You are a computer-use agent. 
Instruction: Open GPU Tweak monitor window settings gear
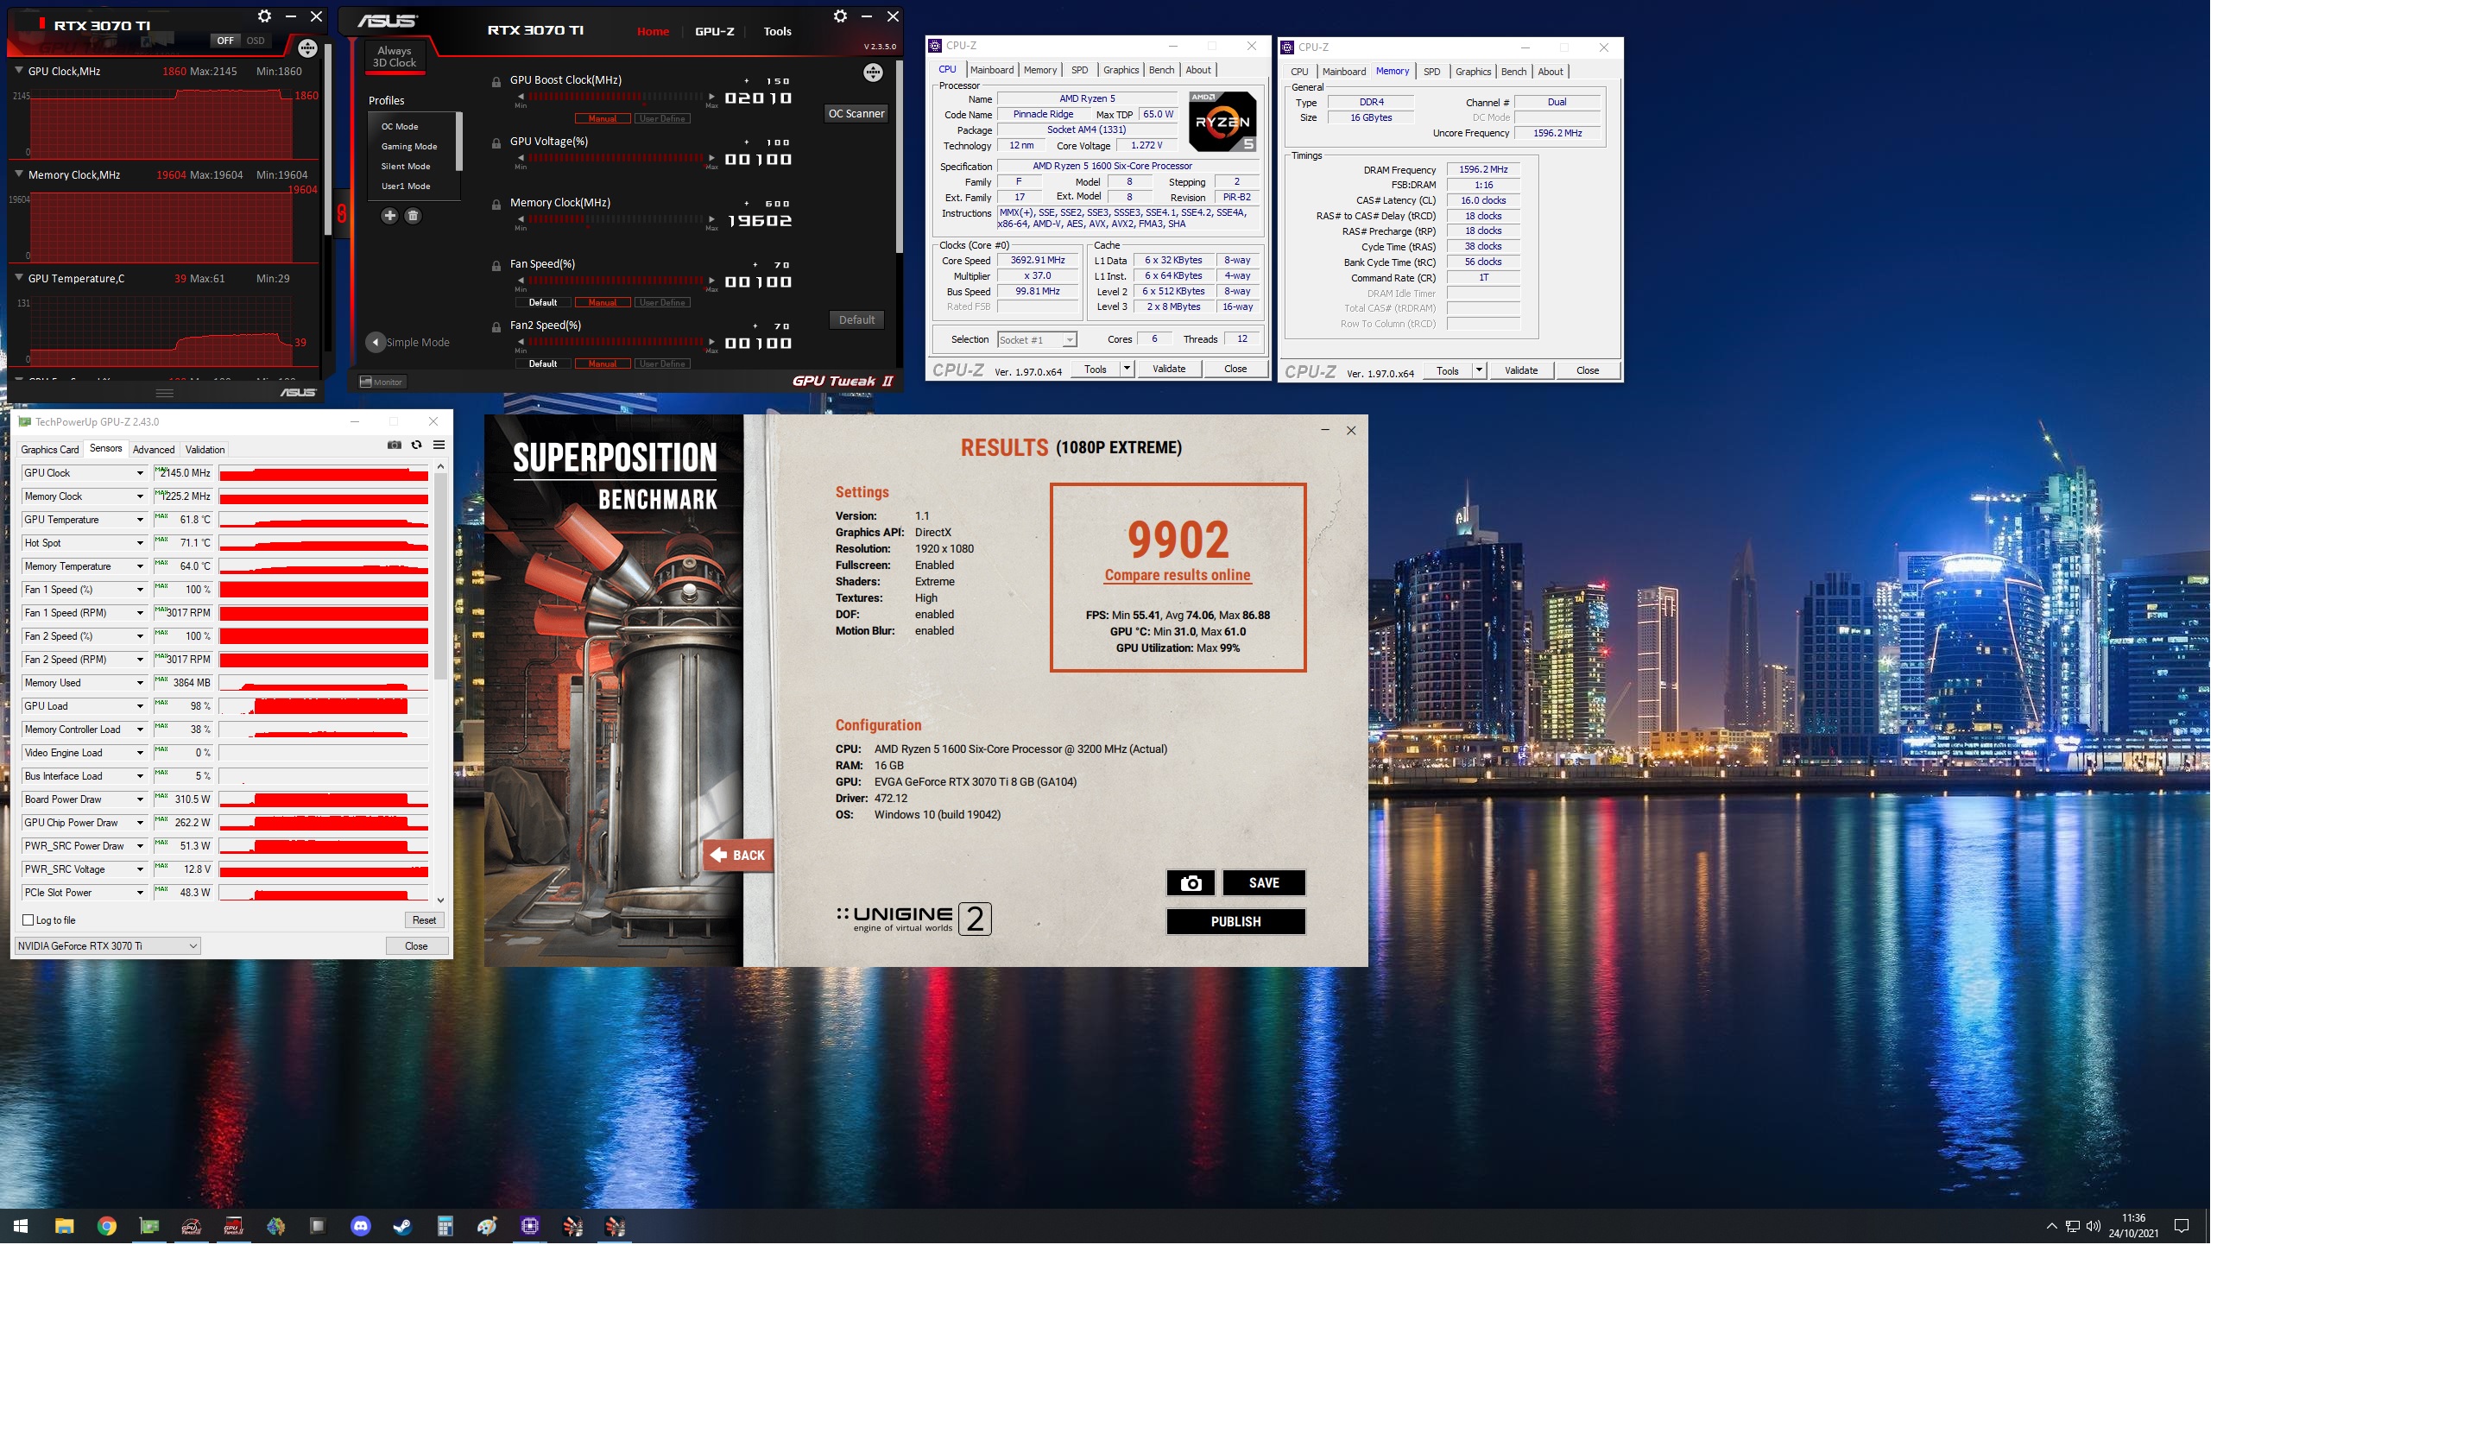264,16
